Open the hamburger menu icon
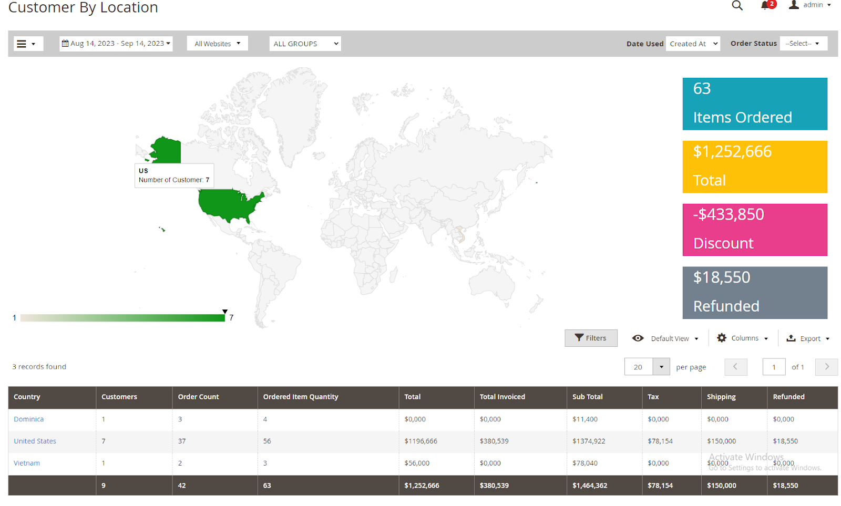Image resolution: width=841 pixels, height=506 pixels. tap(22, 44)
